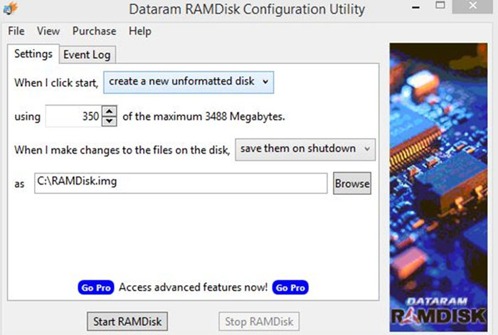This screenshot has height=335, width=498.
Task: Click the left Go Pro badge
Action: click(x=96, y=287)
